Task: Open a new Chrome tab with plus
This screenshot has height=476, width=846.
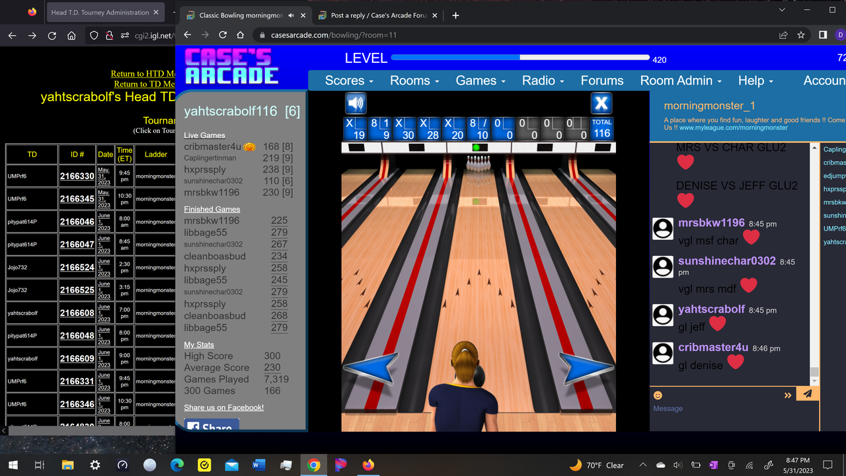Action: (455, 15)
